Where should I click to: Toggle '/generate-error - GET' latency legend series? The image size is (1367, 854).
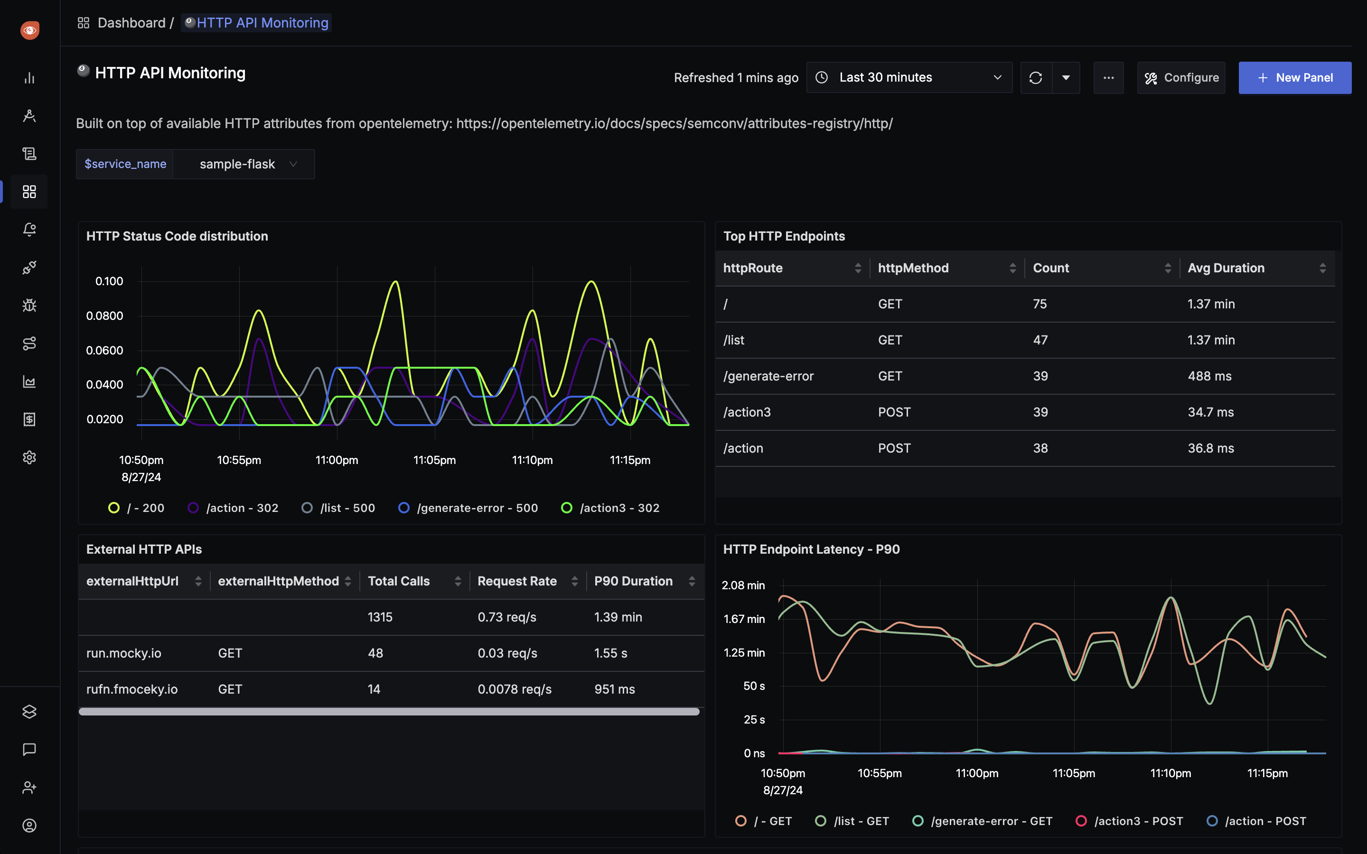click(x=983, y=821)
